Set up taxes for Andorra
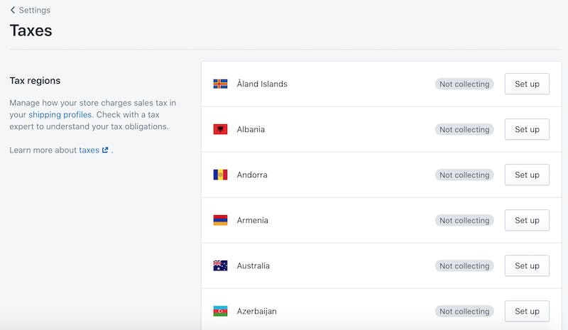This screenshot has width=568, height=330. click(x=527, y=175)
